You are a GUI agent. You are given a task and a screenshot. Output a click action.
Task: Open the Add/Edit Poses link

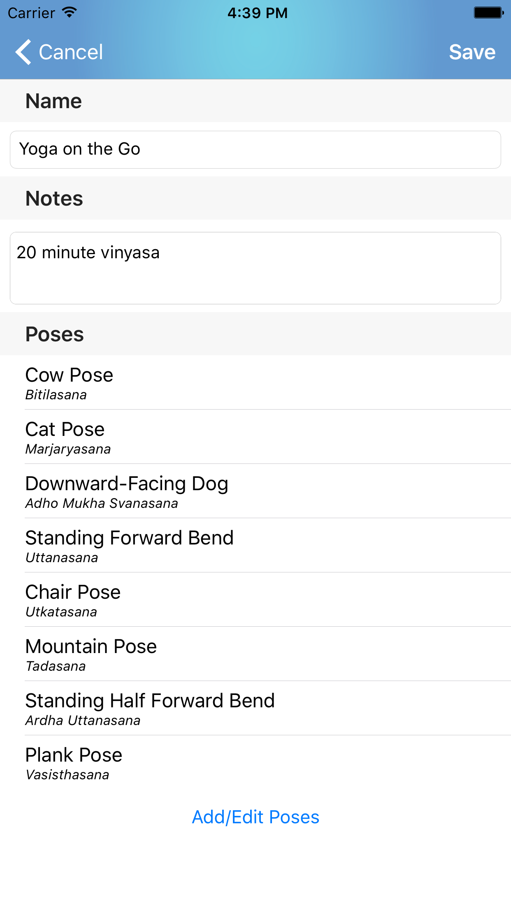pyautogui.click(x=255, y=817)
